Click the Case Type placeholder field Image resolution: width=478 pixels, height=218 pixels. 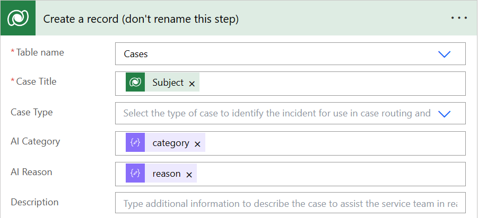(276, 113)
